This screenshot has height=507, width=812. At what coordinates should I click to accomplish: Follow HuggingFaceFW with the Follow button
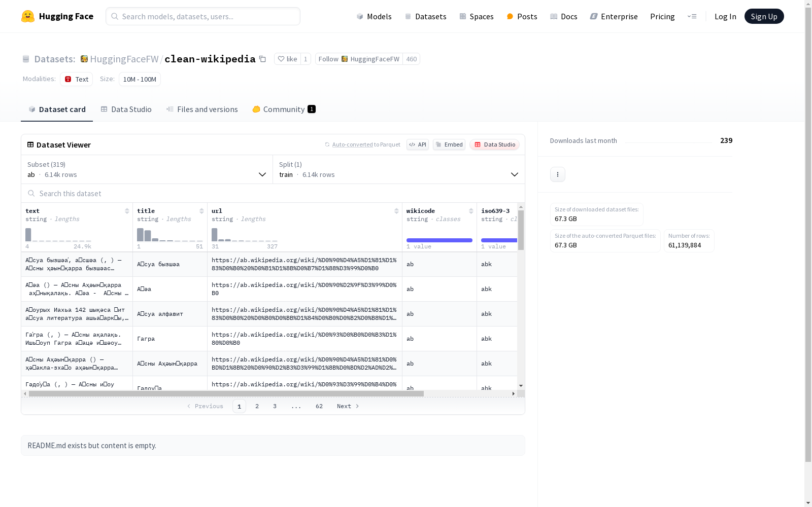tap(359, 59)
